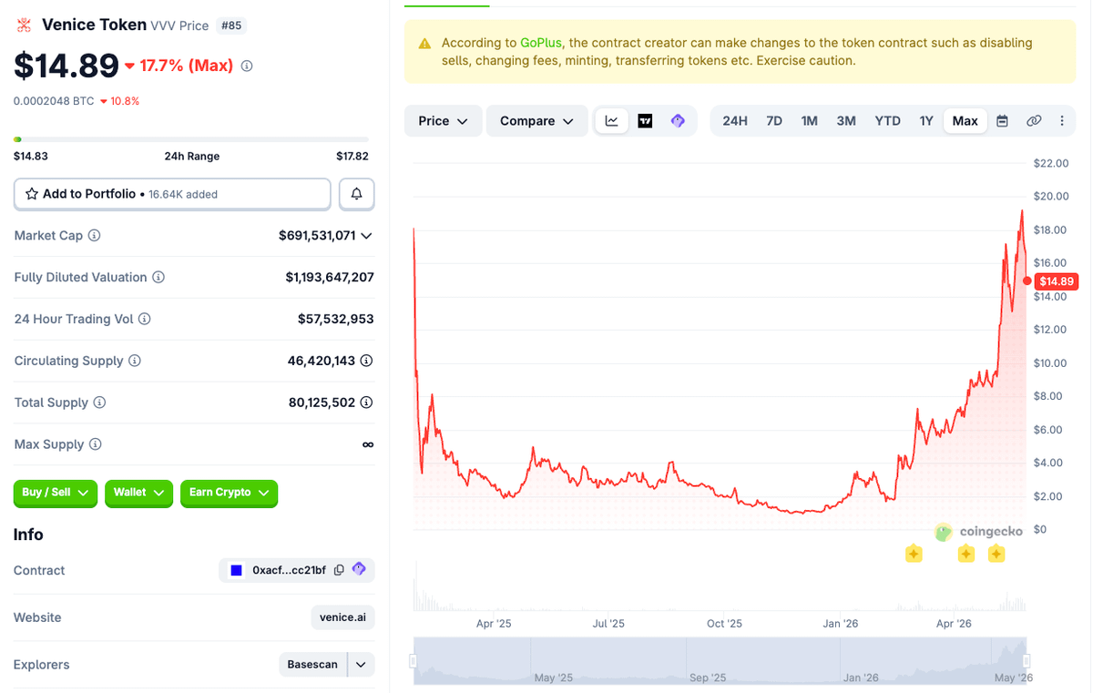Viewport: 1093px width, 693px height.
Task: Click the middle yellow sparkle chart marker
Action: (966, 554)
